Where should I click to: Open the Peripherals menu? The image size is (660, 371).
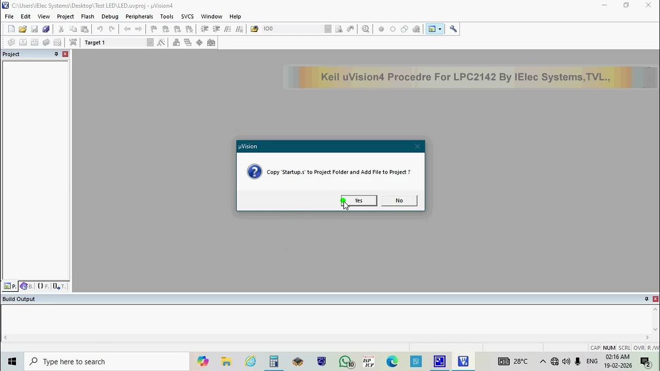point(139,16)
